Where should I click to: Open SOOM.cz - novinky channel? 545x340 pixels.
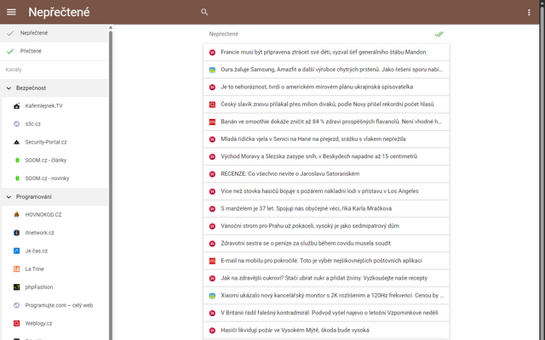tap(54, 178)
